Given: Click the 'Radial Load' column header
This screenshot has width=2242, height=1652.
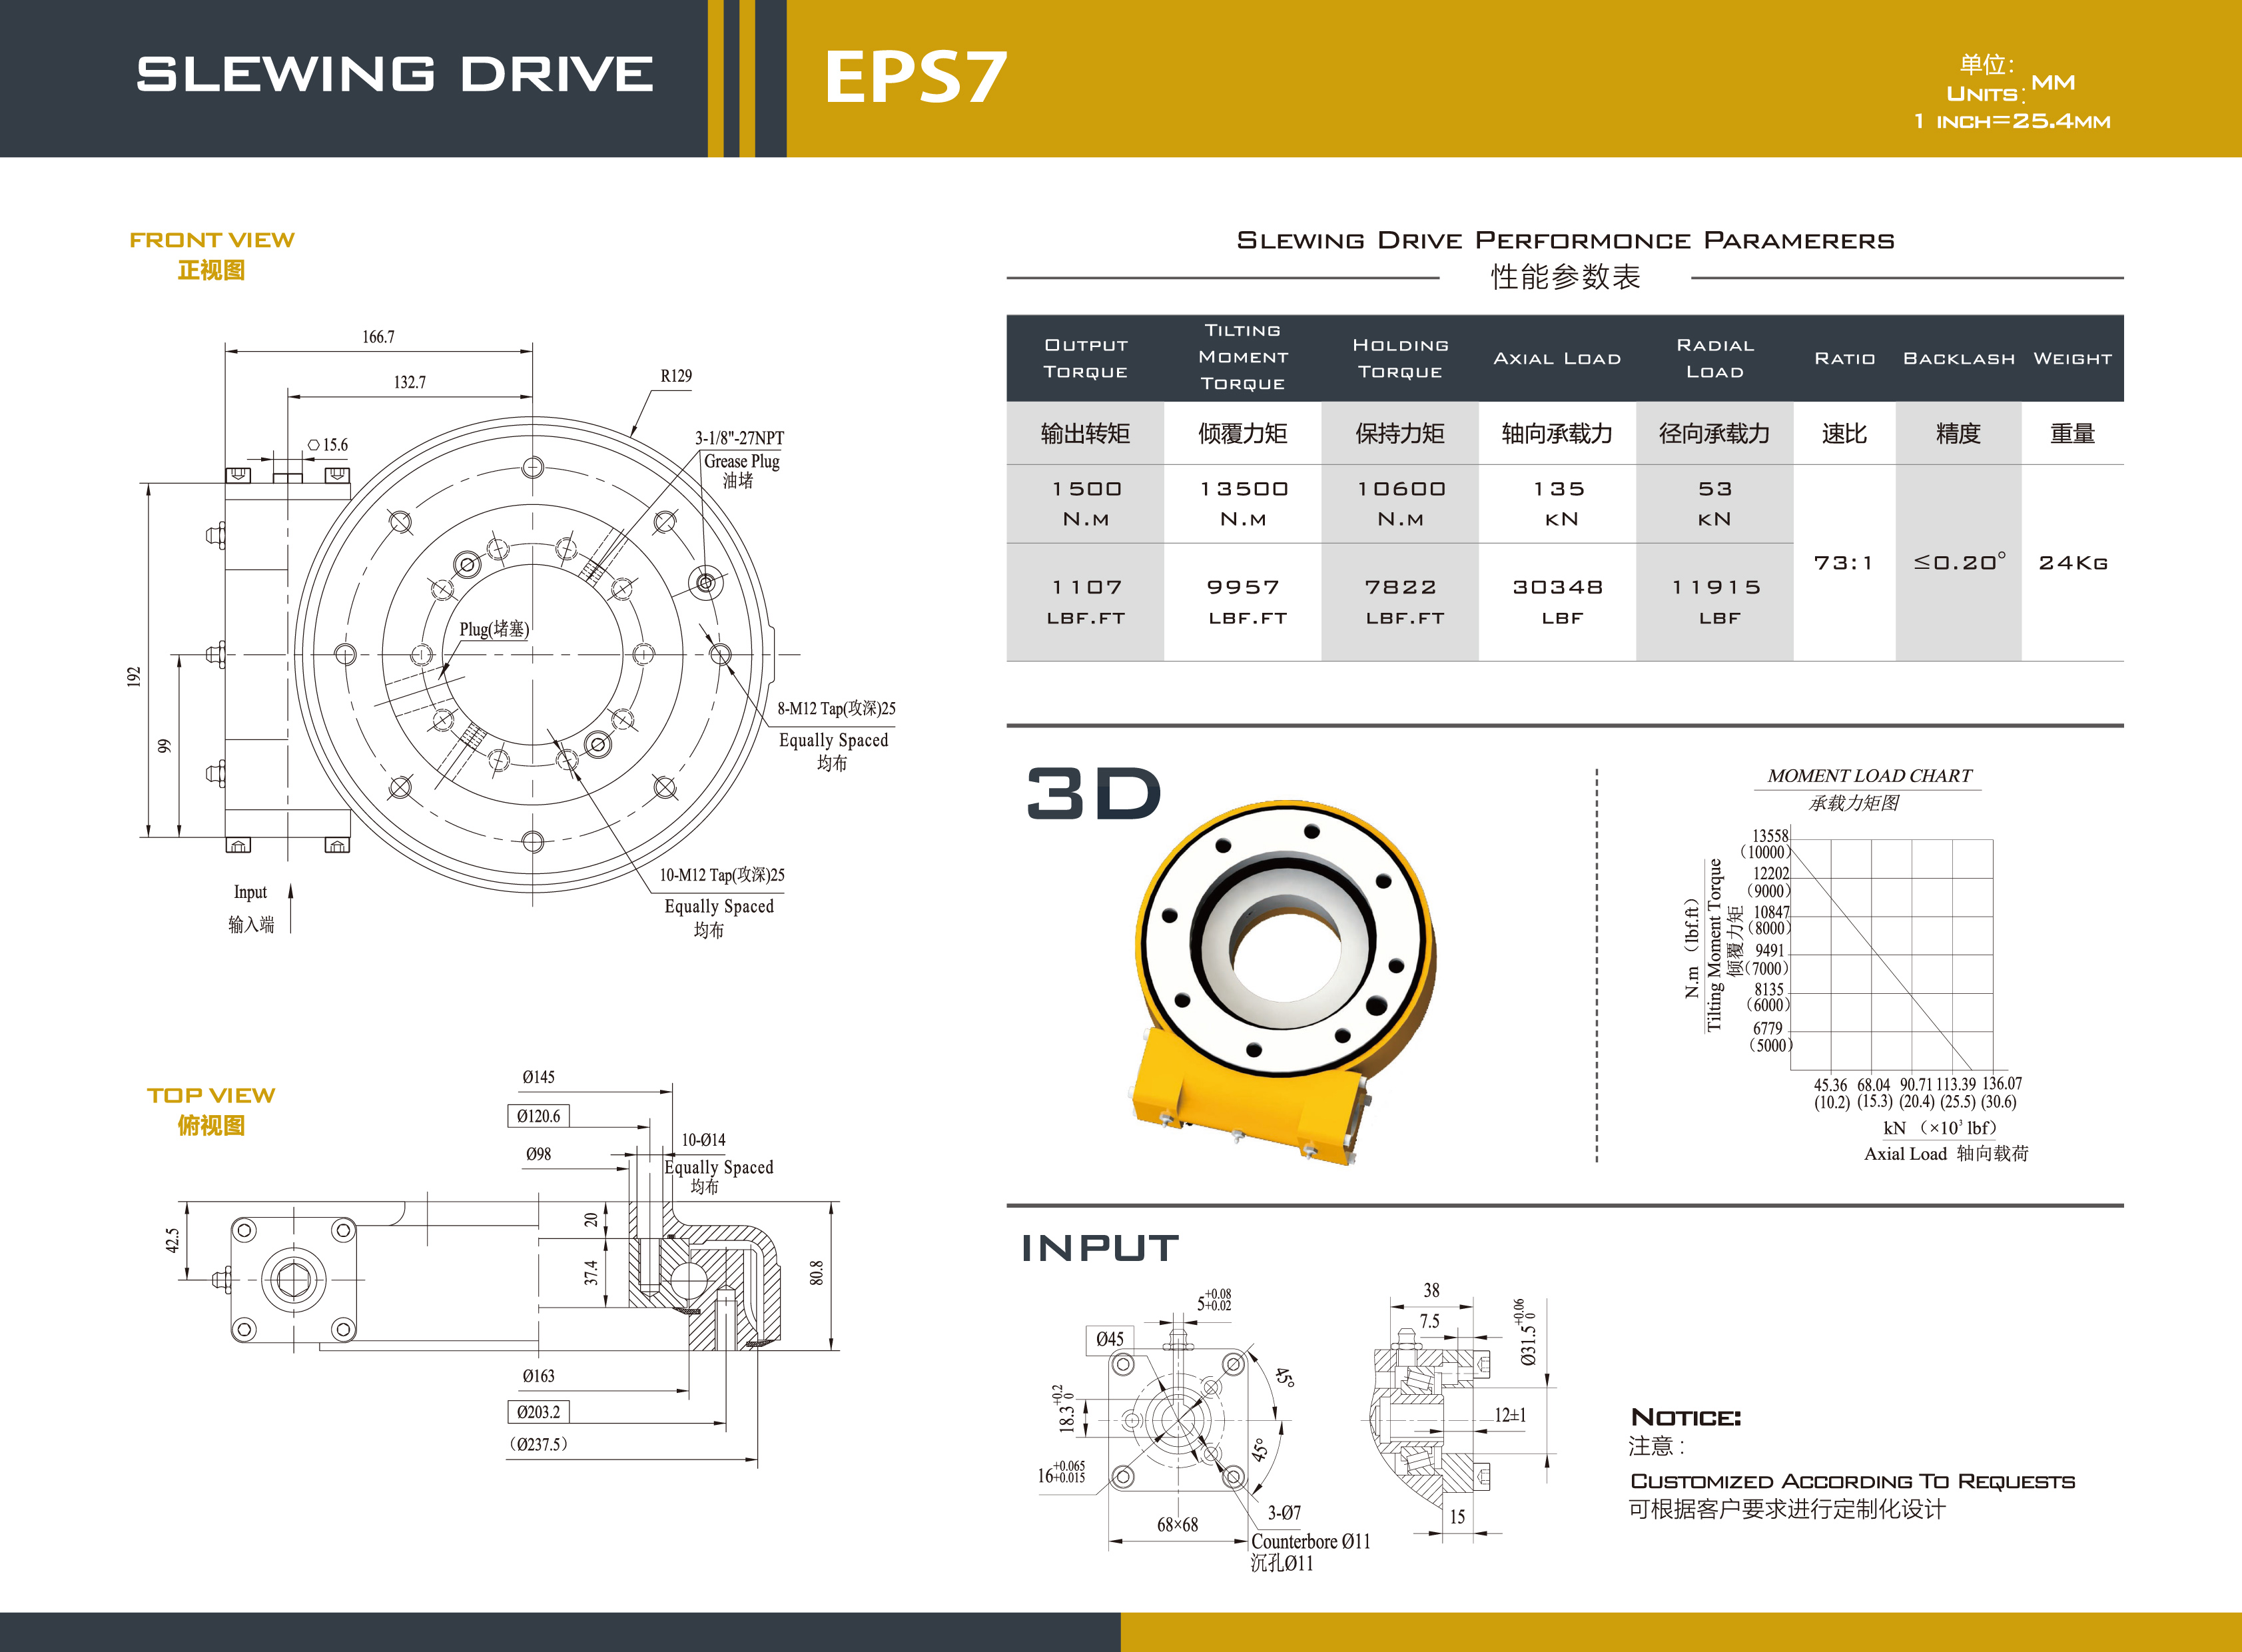Looking at the screenshot, I should tap(1715, 358).
